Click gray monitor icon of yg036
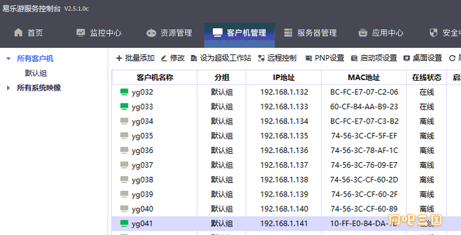The image size is (461, 235). click(124, 151)
